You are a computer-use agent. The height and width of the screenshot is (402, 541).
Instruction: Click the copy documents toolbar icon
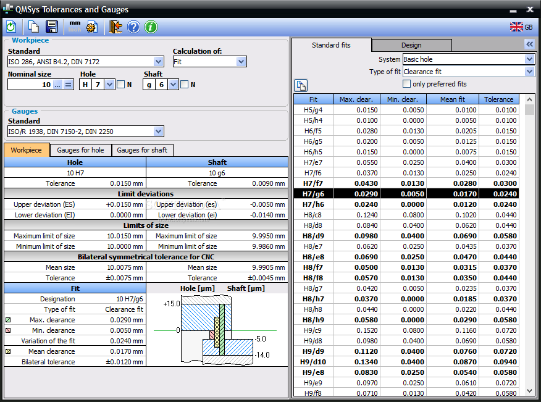[x=33, y=27]
